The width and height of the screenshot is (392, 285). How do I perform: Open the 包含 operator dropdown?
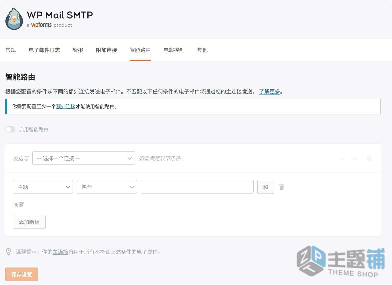(x=107, y=187)
